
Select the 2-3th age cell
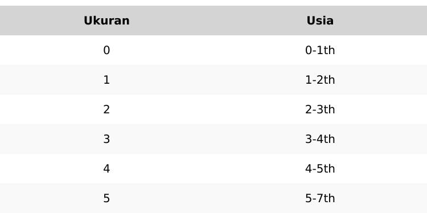pyautogui.click(x=320, y=109)
